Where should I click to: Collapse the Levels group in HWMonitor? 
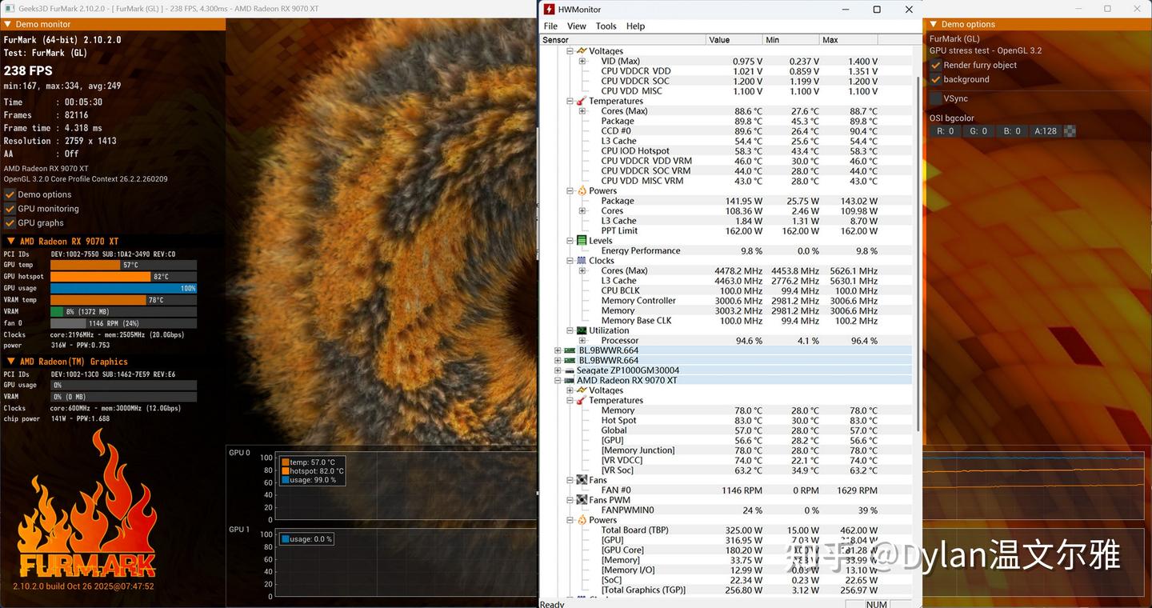click(570, 241)
